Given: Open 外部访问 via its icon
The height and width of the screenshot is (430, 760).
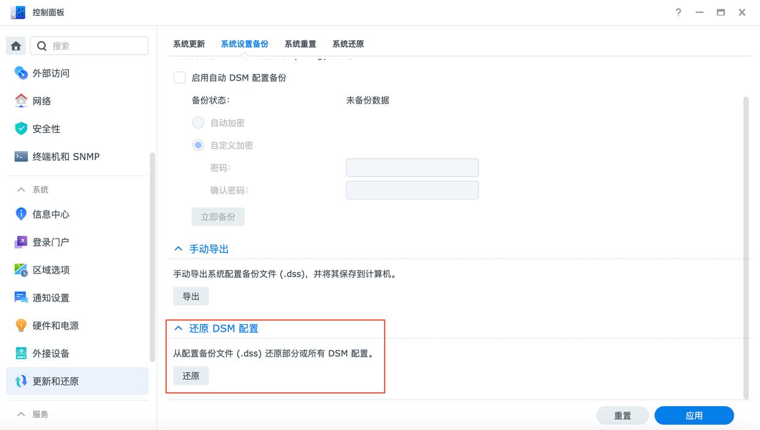Looking at the screenshot, I should point(21,73).
